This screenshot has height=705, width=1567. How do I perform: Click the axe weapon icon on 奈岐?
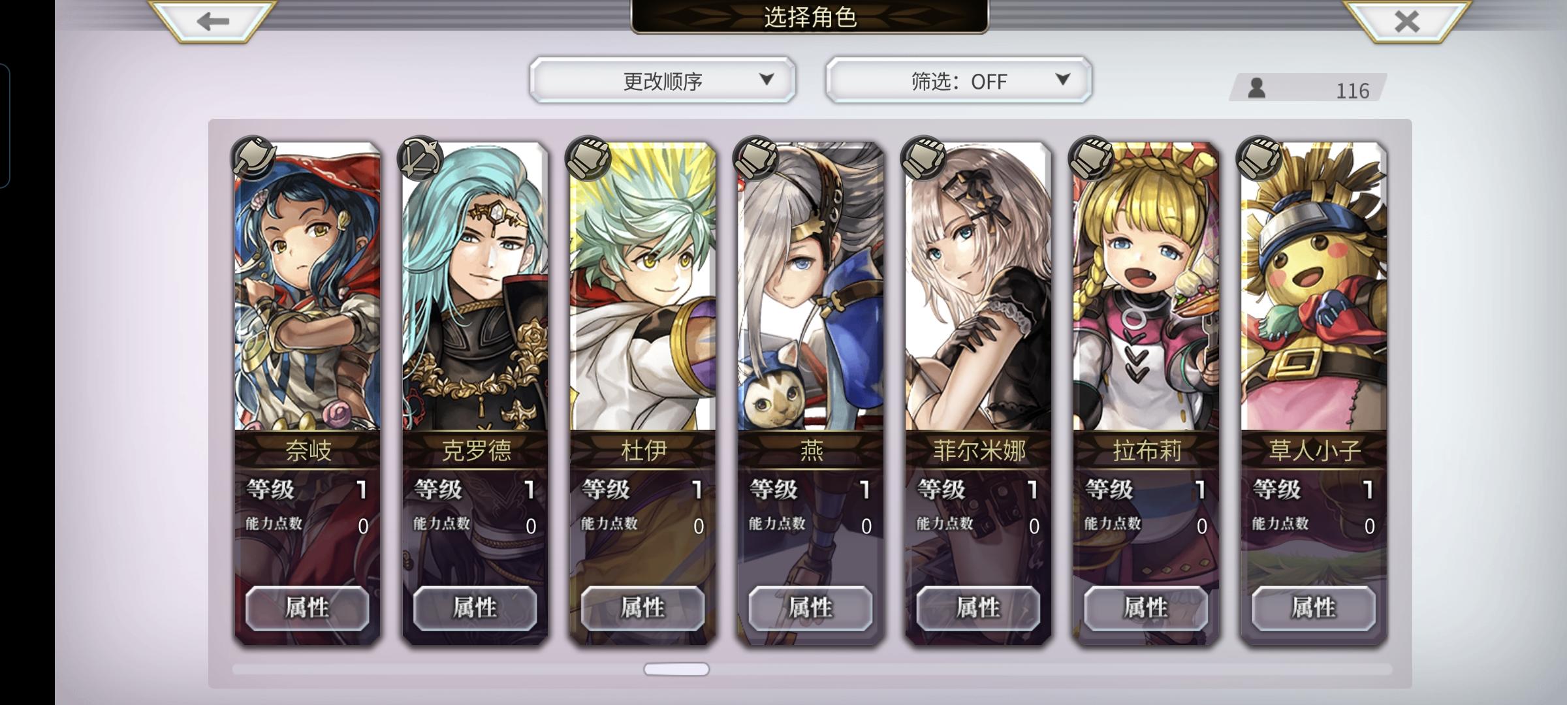coord(254,159)
